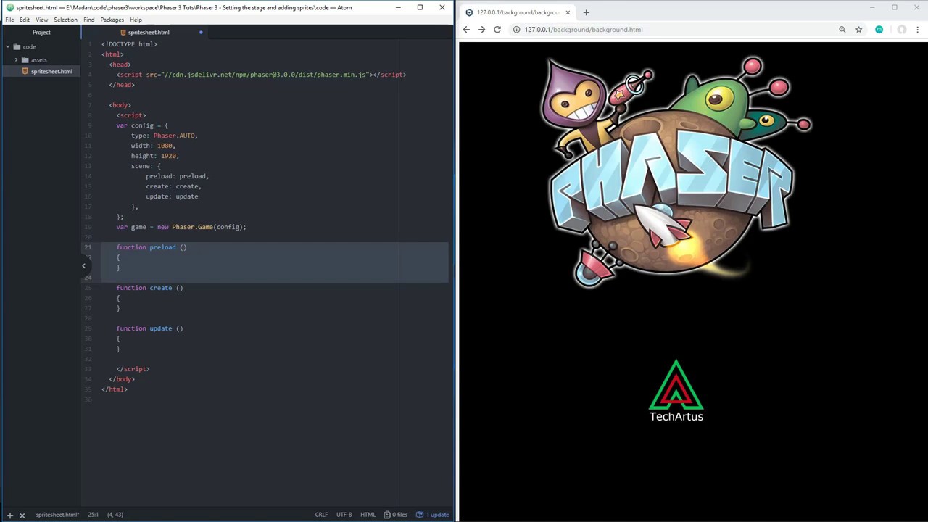This screenshot has width=928, height=522.
Task: Click the X icon in Atom status bar
Action: pyautogui.click(x=22, y=515)
